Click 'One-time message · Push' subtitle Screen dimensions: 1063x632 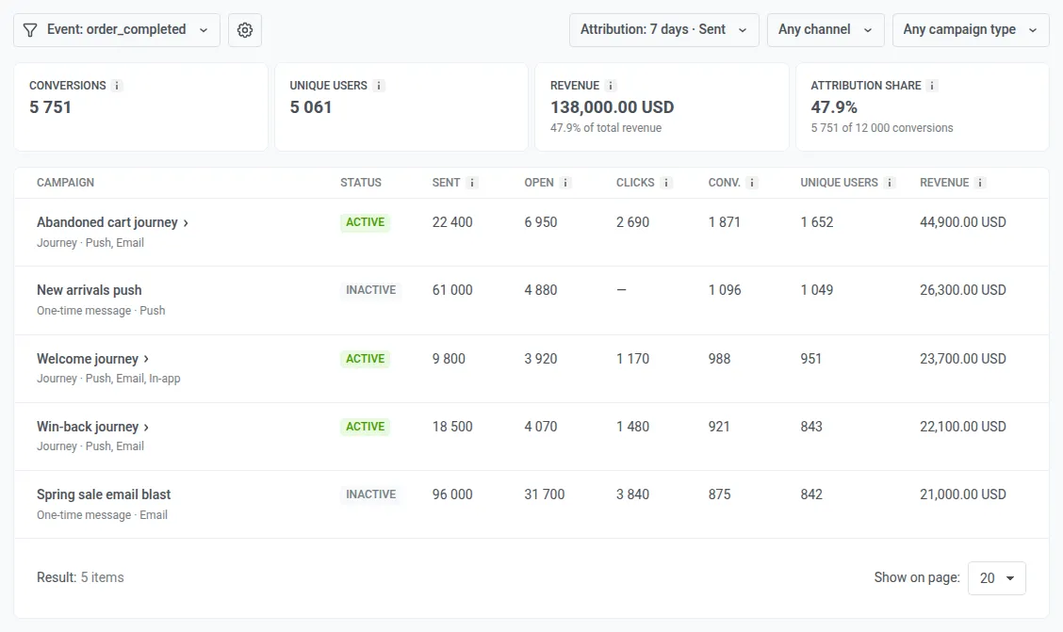pos(101,310)
